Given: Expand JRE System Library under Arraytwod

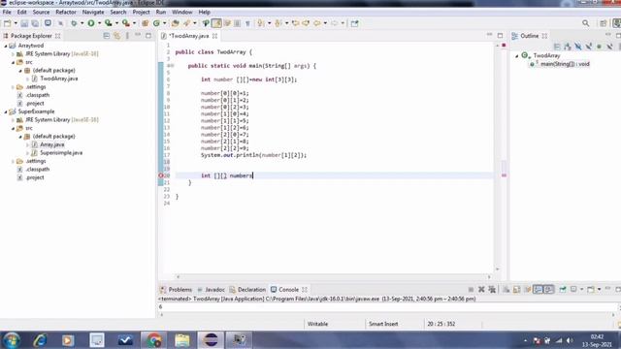Looking at the screenshot, I should point(13,54).
